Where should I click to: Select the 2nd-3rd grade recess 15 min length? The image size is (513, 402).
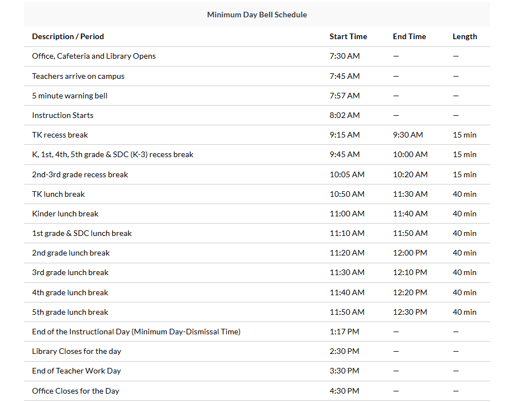click(x=464, y=174)
